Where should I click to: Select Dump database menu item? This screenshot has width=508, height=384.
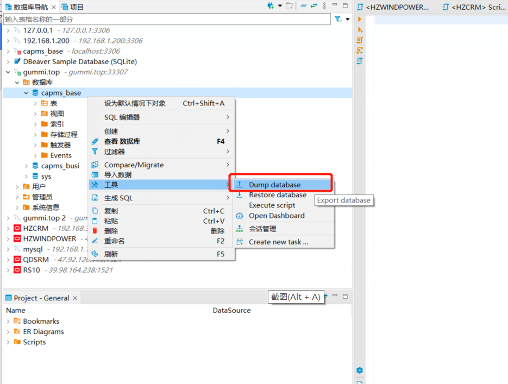[274, 185]
